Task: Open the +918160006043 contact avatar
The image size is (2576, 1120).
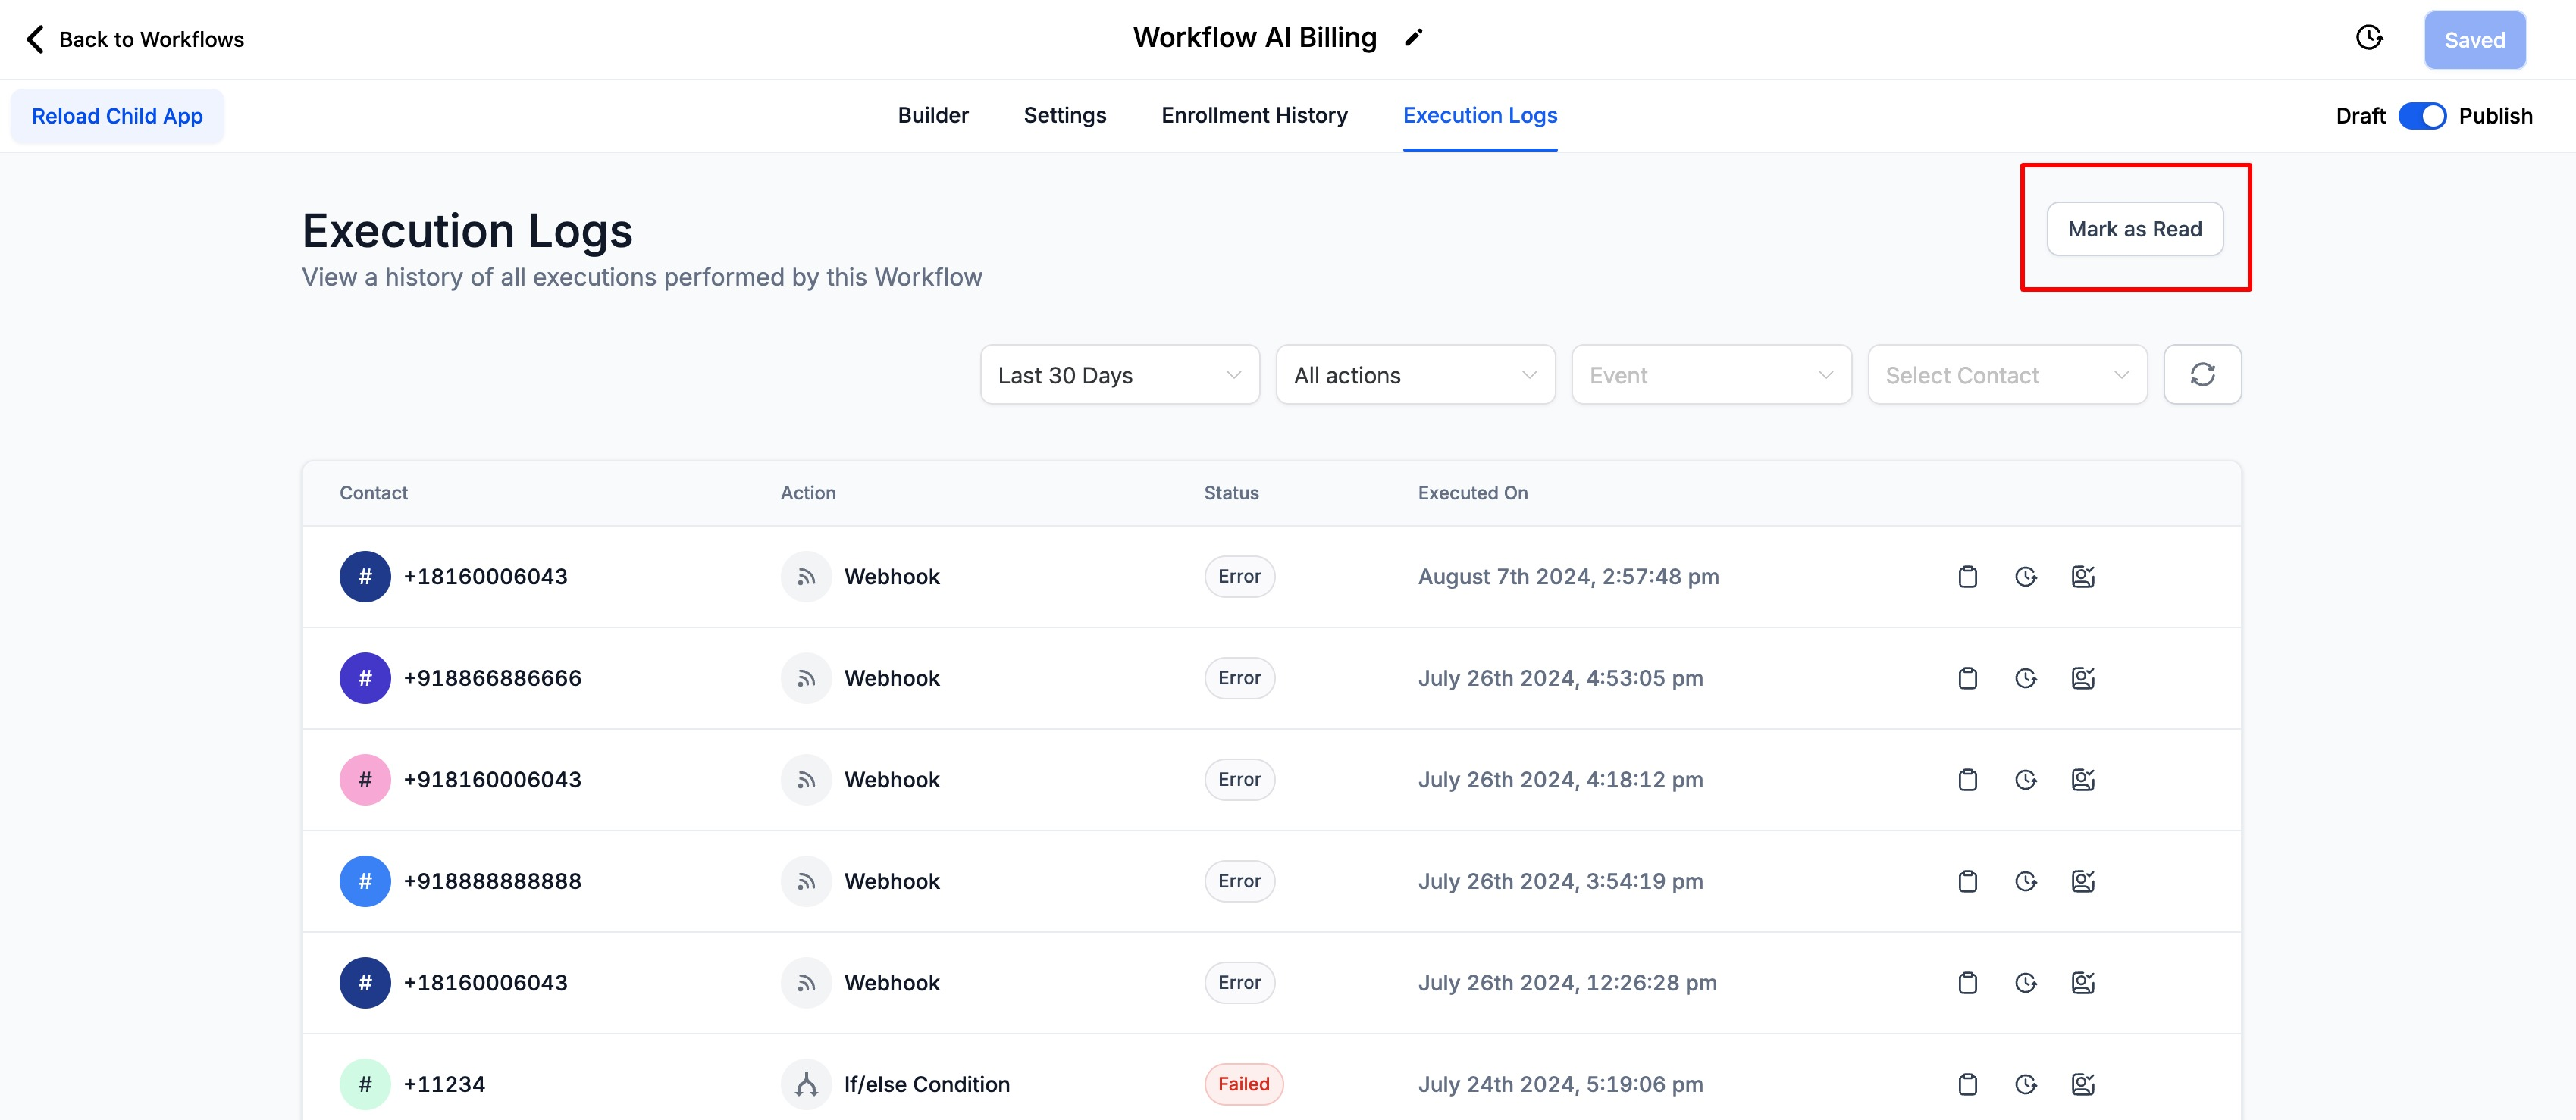Action: click(365, 780)
